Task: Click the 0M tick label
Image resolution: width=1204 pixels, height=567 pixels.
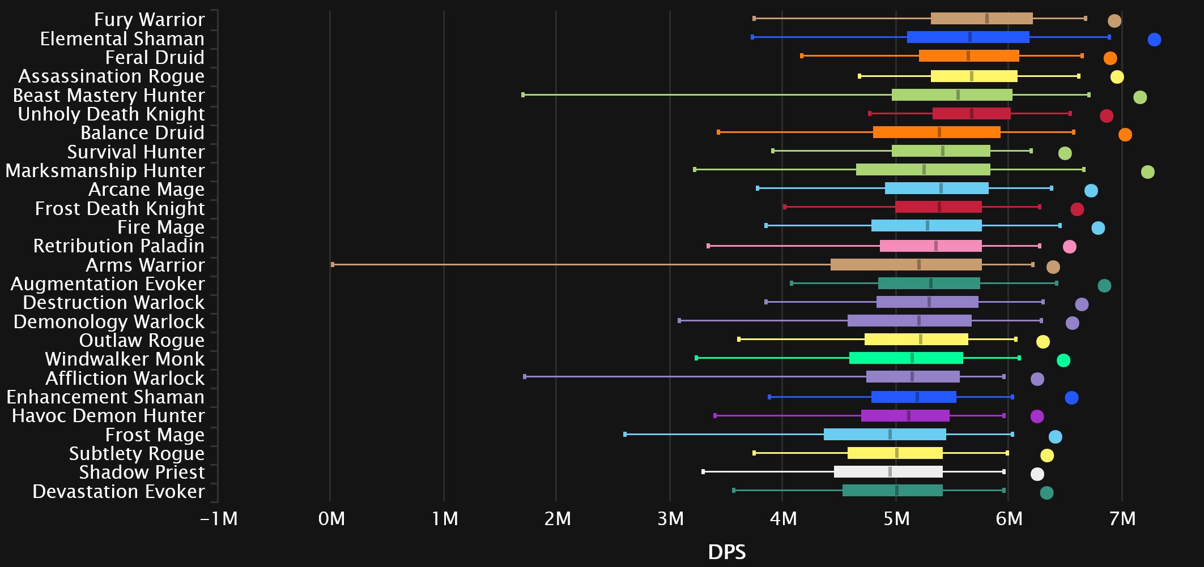Action: (x=331, y=518)
